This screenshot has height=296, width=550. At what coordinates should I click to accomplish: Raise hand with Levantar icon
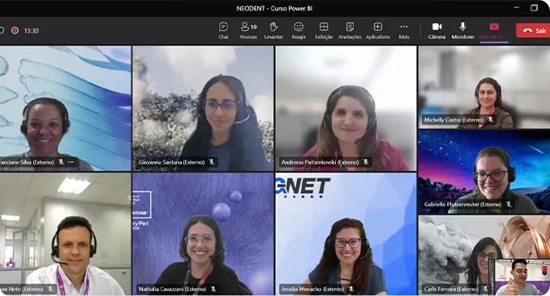tap(273, 31)
